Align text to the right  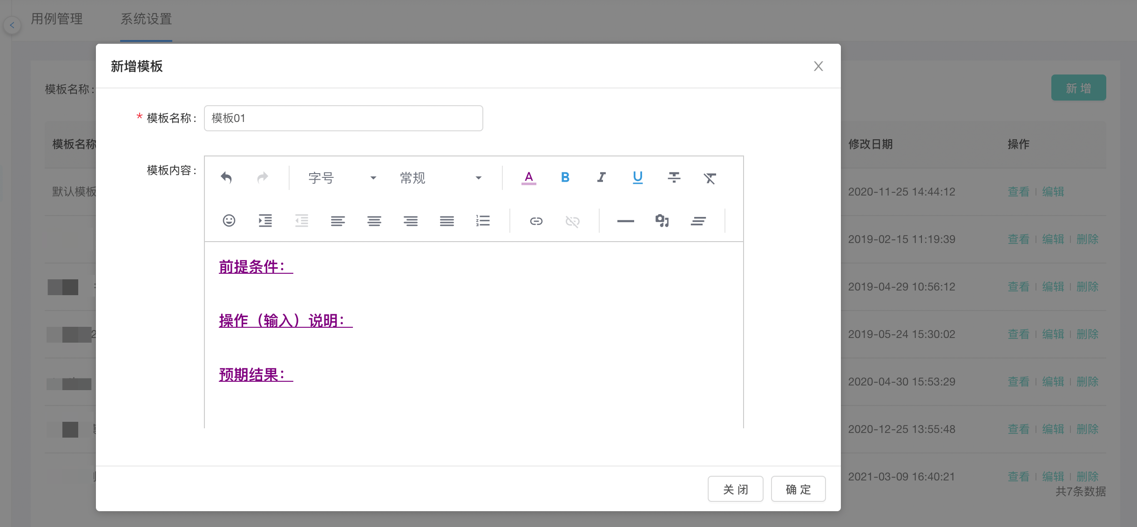(410, 221)
